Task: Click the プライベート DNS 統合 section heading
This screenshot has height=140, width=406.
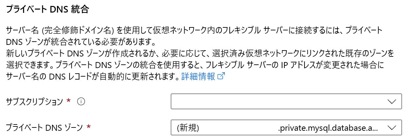Action: pos(47,9)
